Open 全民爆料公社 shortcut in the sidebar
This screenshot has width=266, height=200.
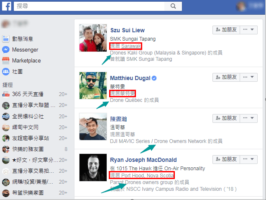[28, 116]
